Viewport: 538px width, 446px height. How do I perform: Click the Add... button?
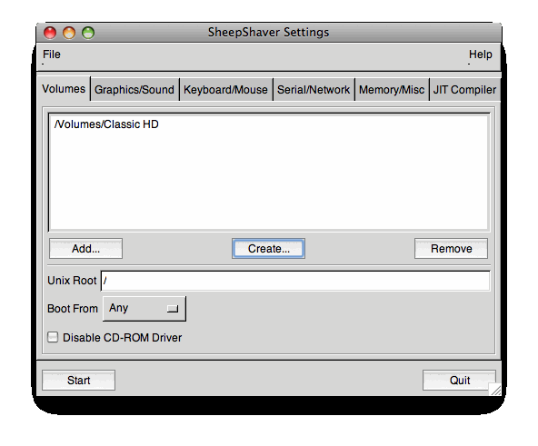pos(85,248)
